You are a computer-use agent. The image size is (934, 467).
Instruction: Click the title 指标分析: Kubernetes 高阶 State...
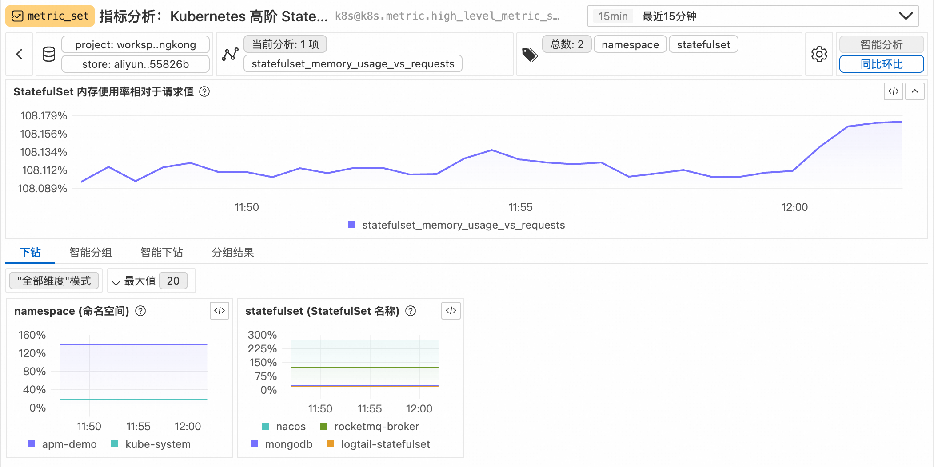pos(213,16)
